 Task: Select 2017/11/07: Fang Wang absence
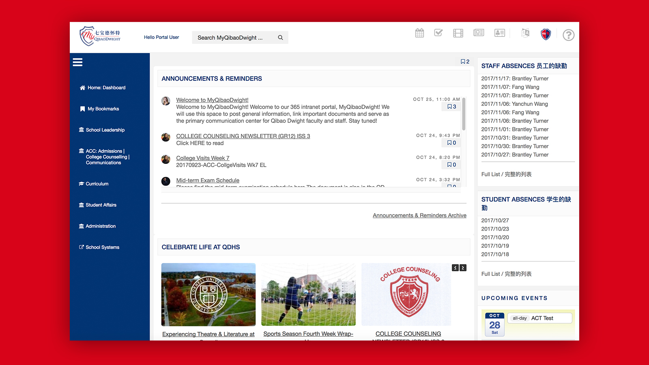(510, 87)
